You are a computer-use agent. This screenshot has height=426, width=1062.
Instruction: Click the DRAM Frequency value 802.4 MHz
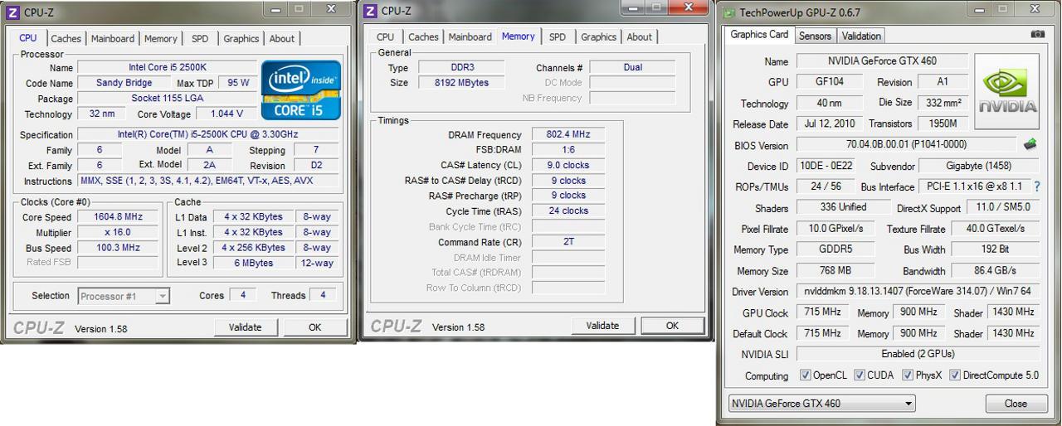tap(568, 134)
